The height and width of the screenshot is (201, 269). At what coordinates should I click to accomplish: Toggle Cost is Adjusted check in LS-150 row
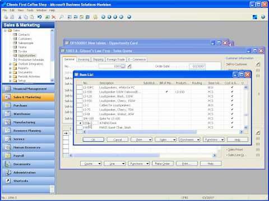(232, 100)
